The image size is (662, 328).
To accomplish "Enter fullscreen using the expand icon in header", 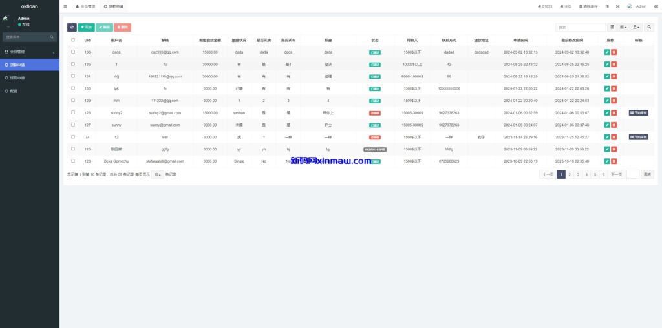I will pyautogui.click(x=617, y=6).
